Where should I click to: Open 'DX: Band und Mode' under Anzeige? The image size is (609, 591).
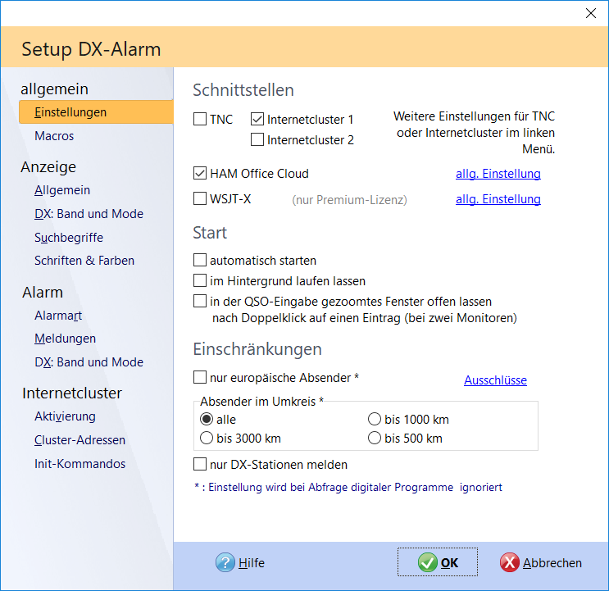coord(89,214)
